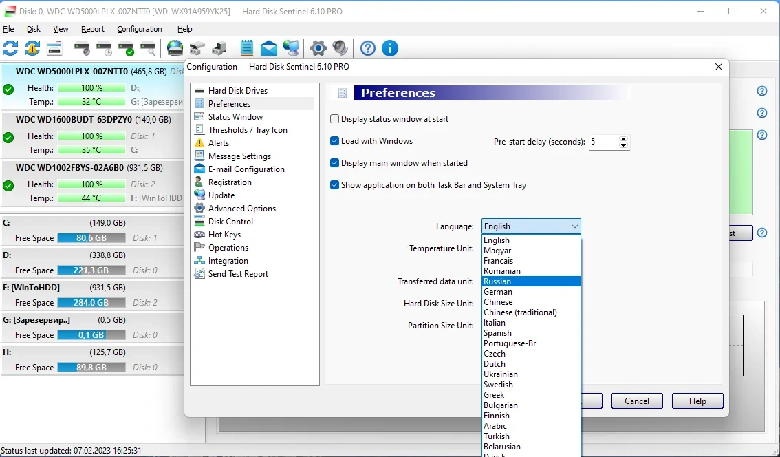Open Hard Disk Drives settings category
The image size is (780, 457).
238,91
